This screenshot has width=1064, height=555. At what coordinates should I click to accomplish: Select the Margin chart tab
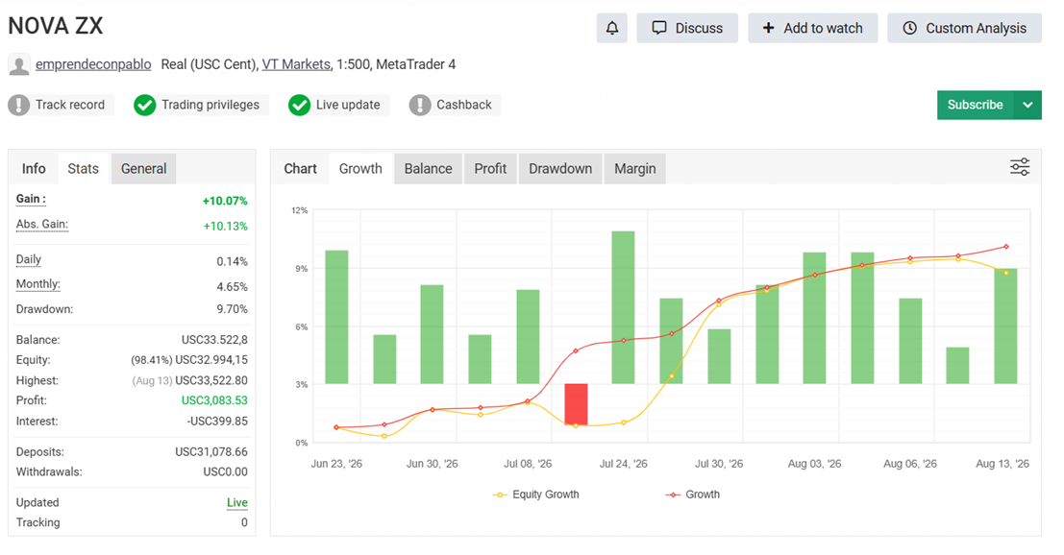pyautogui.click(x=635, y=169)
